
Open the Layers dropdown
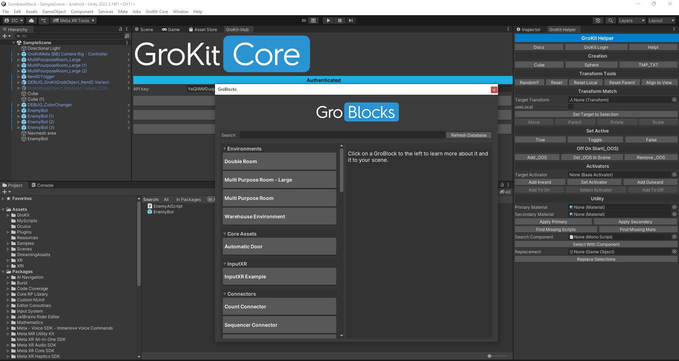(x=632, y=20)
